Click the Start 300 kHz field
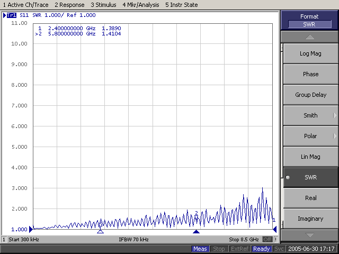This screenshot has width=339, height=254. point(24,239)
